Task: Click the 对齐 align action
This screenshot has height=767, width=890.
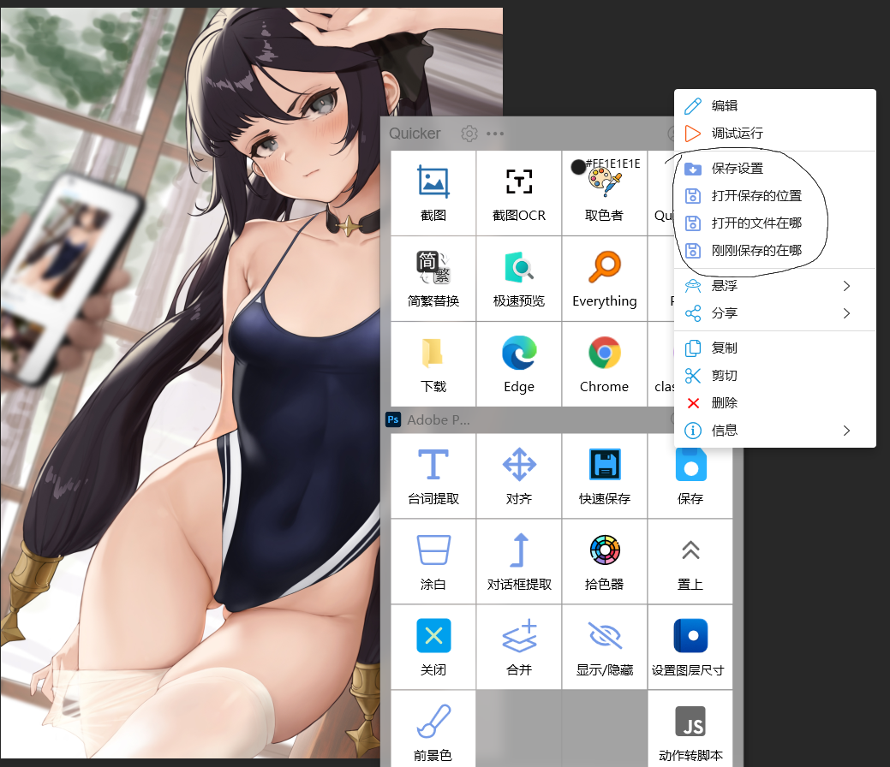Action: pyautogui.click(x=519, y=476)
